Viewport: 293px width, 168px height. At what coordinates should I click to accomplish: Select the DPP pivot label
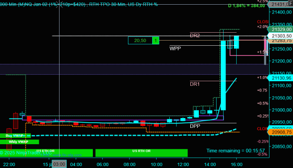[x=195, y=126]
